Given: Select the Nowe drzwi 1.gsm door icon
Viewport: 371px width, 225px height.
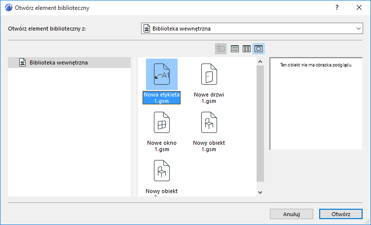Looking at the screenshot, I should pyautogui.click(x=209, y=74).
